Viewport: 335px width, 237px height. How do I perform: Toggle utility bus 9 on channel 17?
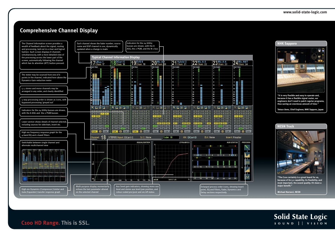tap(93, 116)
